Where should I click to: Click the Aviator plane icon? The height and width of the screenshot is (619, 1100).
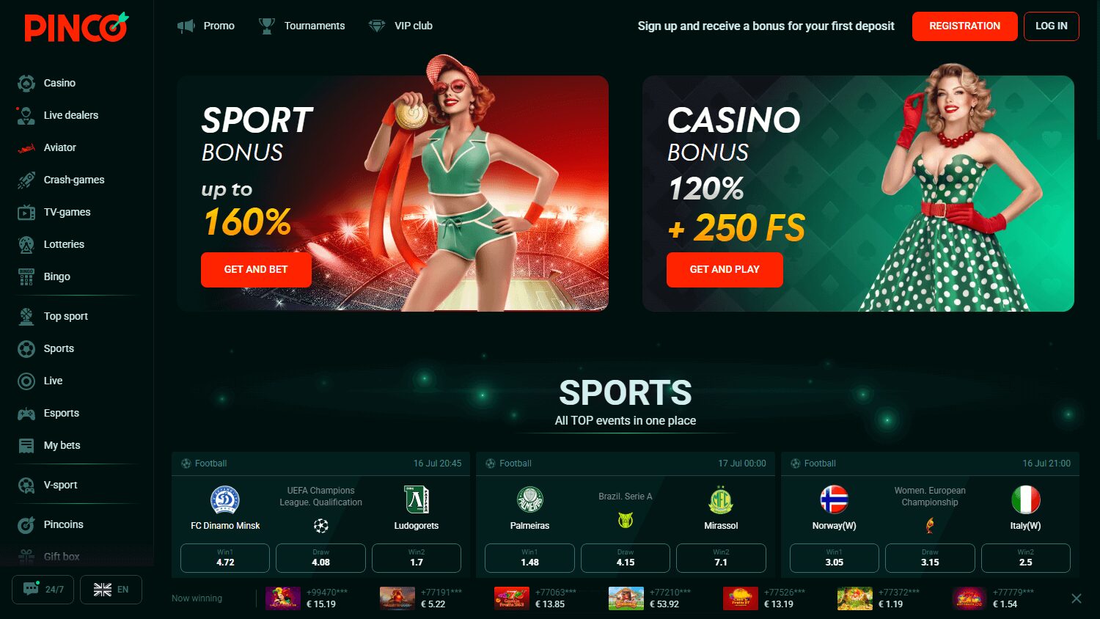coord(26,147)
